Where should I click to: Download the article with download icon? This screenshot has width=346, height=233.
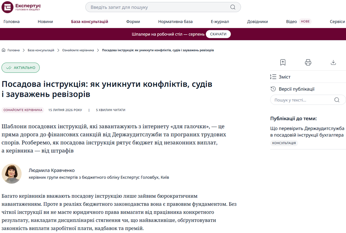(x=333, y=62)
